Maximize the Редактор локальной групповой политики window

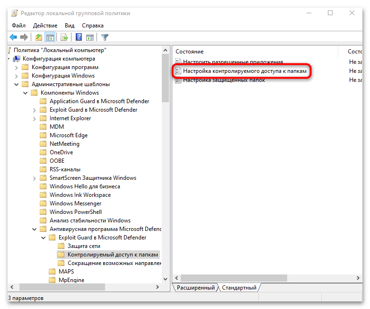pos(330,13)
